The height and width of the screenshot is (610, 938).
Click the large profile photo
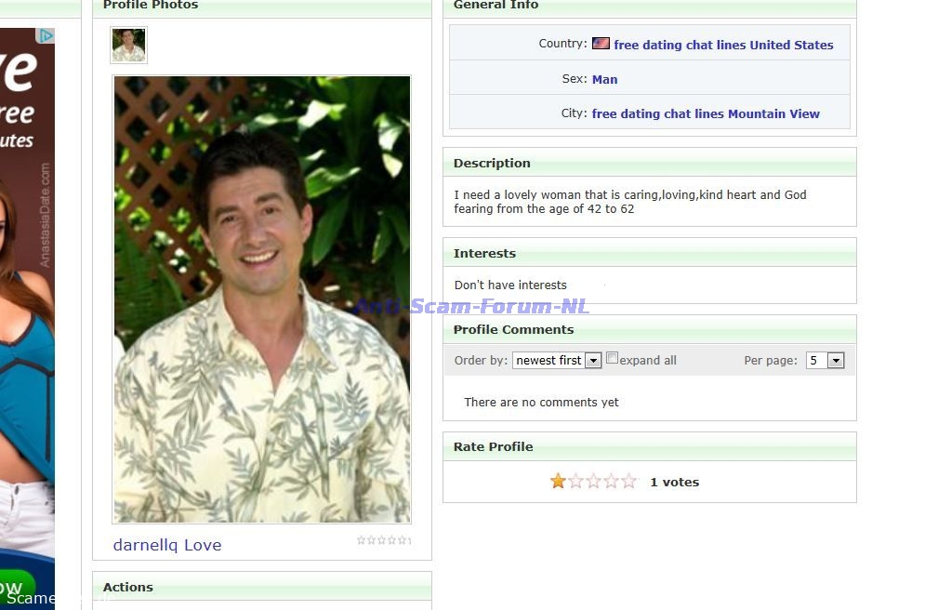point(261,299)
